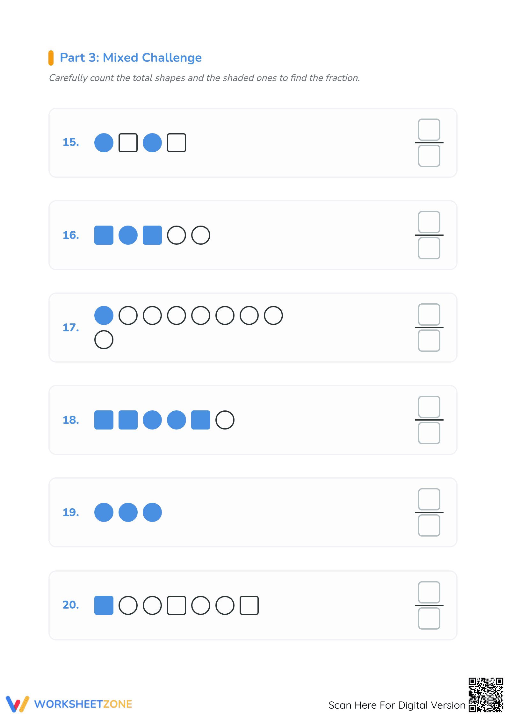Select the last empty square in question 20
The height and width of the screenshot is (715, 506).
[x=249, y=605]
